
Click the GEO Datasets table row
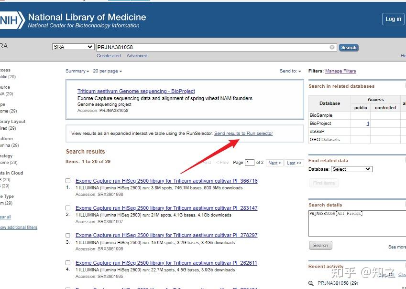coord(357,140)
